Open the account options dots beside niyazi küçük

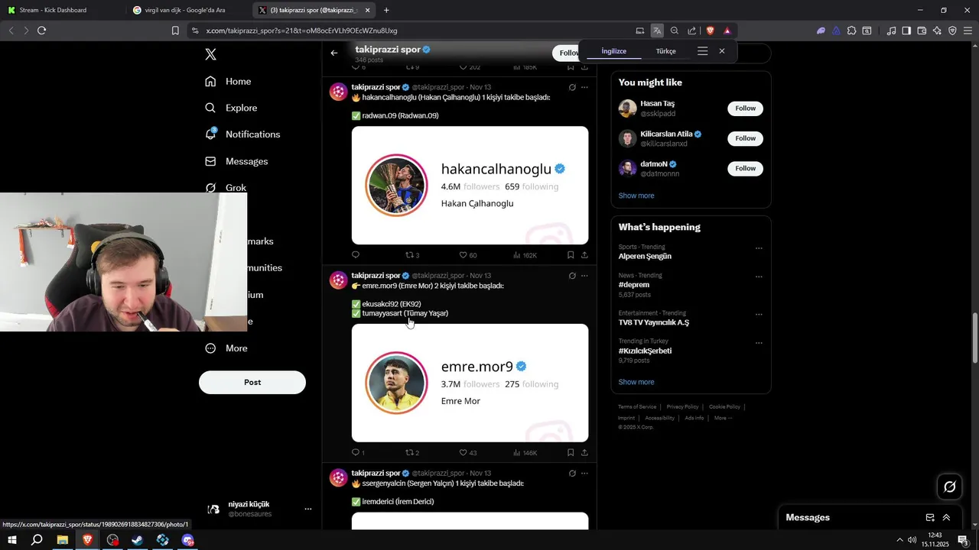pyautogui.click(x=308, y=509)
